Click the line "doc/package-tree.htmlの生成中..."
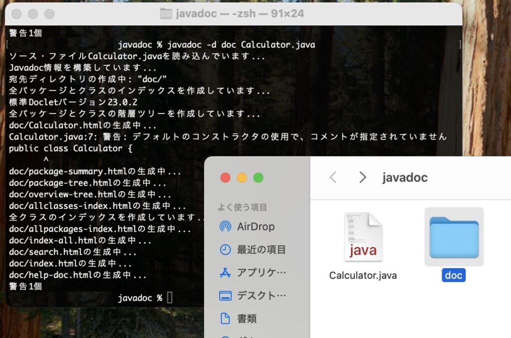Image resolution: width=511 pixels, height=338 pixels. [x=88, y=183]
